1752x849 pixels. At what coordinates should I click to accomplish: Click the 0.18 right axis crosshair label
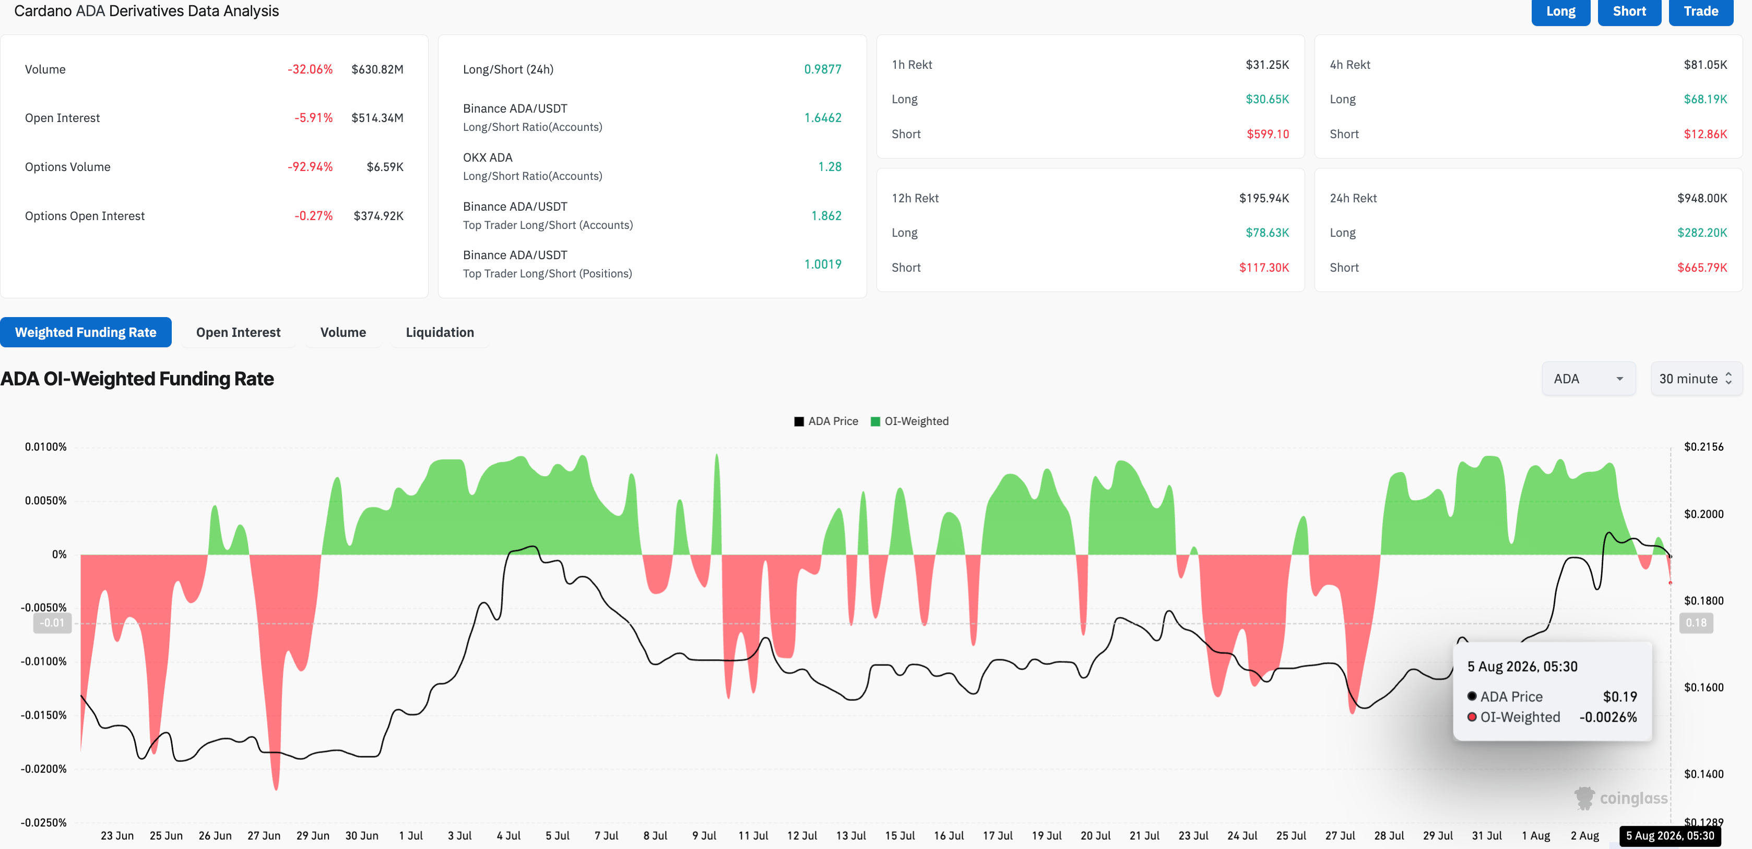tap(1696, 624)
